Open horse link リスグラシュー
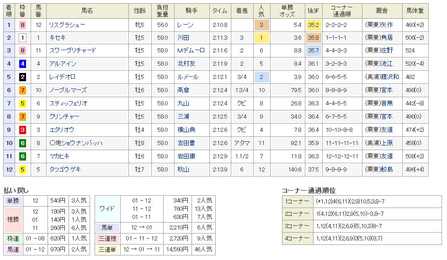 coord(67,25)
